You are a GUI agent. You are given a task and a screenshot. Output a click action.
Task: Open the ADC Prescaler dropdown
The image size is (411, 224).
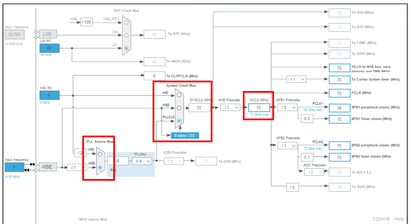click(314, 172)
